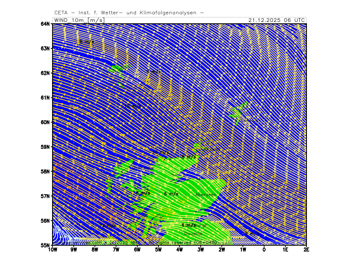This screenshot has width=359, height=269.
Task: Click the 55N latitude axis label
Action: click(45, 245)
